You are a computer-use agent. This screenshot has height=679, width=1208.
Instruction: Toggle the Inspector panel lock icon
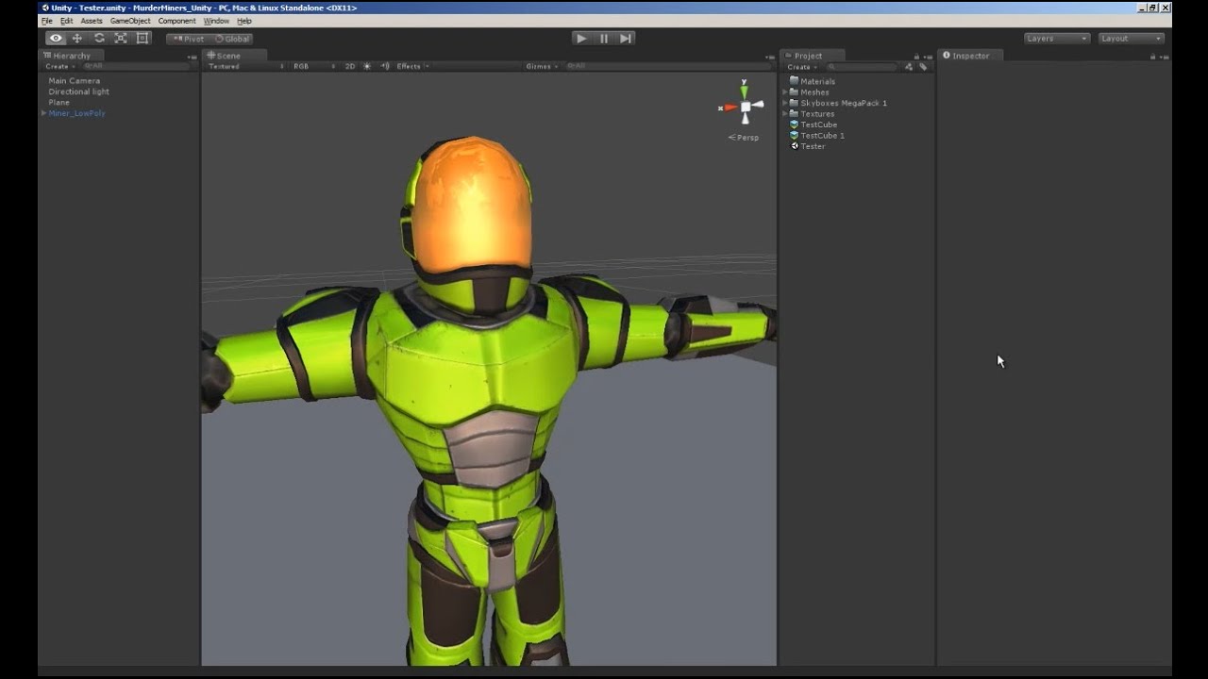[1153, 57]
